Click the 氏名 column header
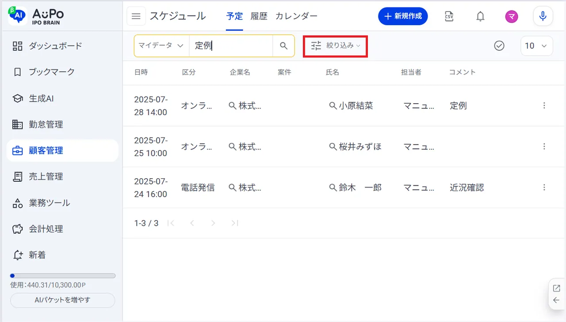This screenshot has height=322, width=566. pyautogui.click(x=333, y=72)
